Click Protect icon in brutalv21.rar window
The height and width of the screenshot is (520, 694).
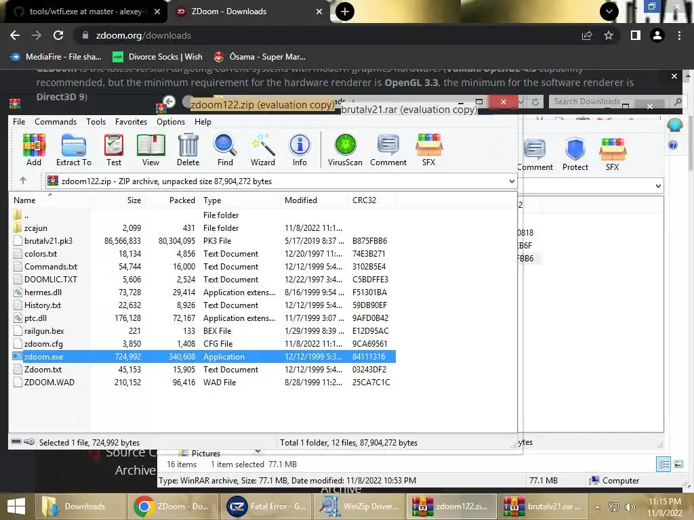coord(575,154)
